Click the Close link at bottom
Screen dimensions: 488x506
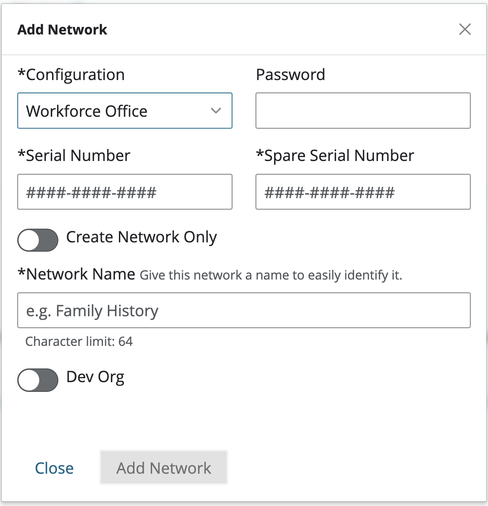pyautogui.click(x=54, y=468)
